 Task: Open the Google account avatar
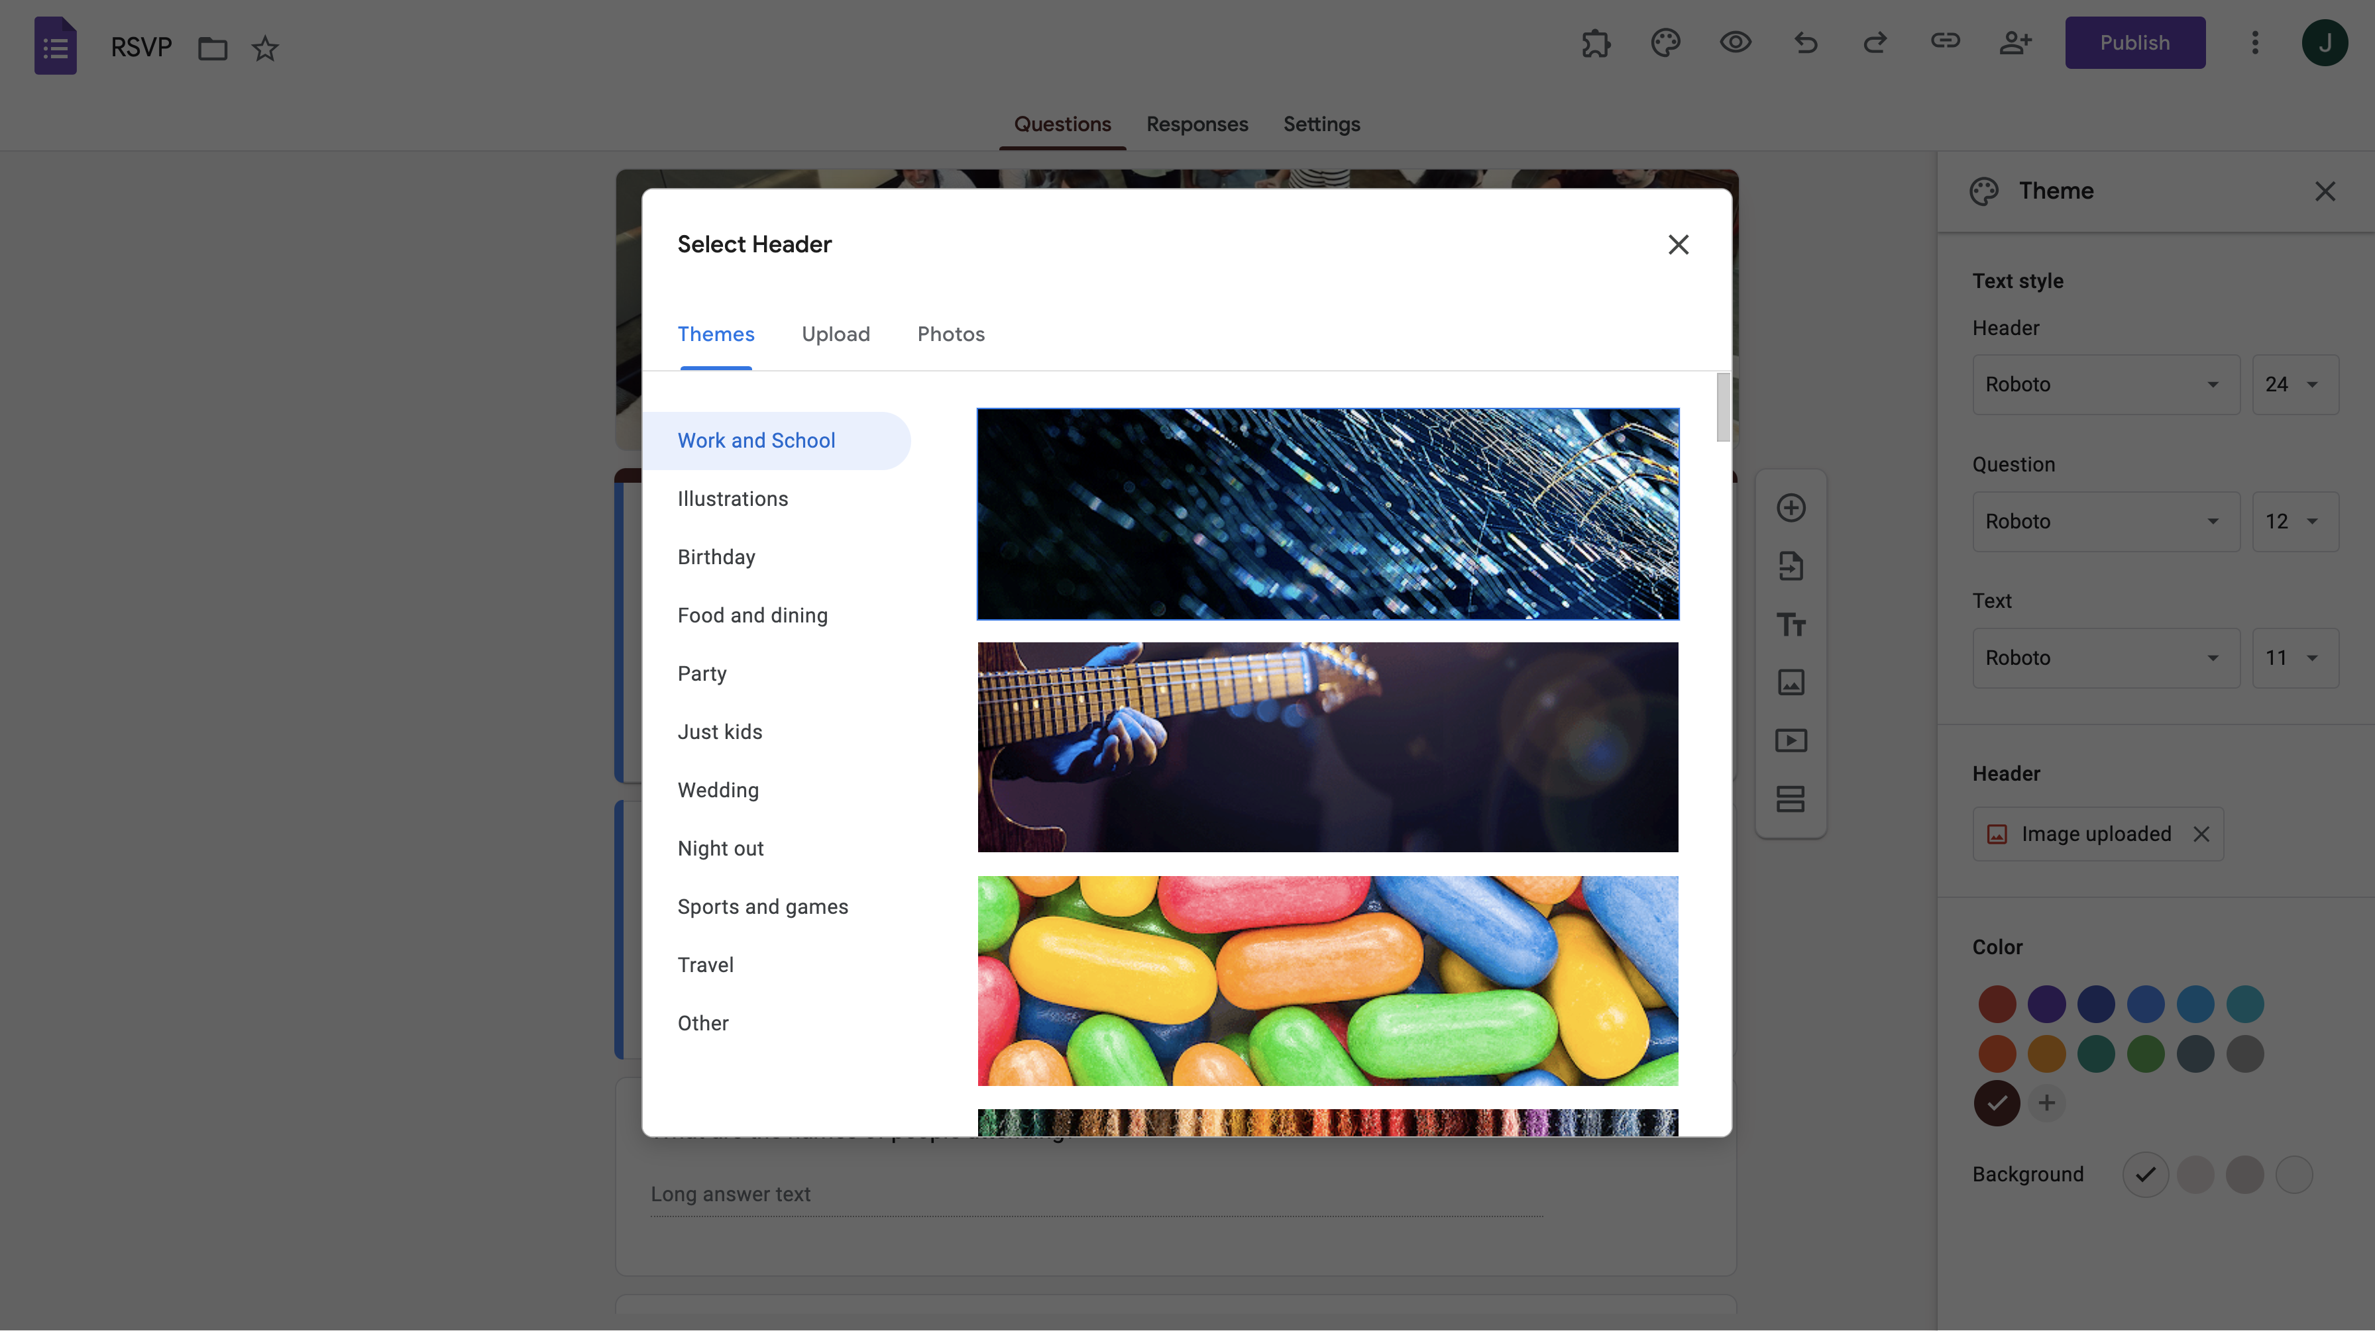pyautogui.click(x=2324, y=42)
